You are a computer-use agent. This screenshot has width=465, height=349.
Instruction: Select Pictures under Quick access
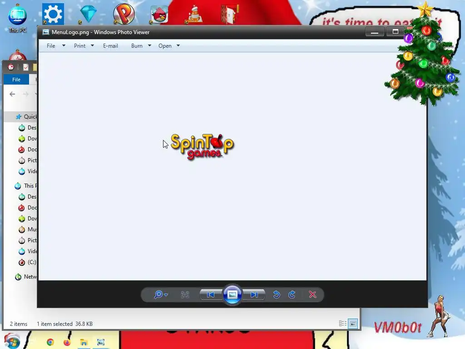pos(27,160)
